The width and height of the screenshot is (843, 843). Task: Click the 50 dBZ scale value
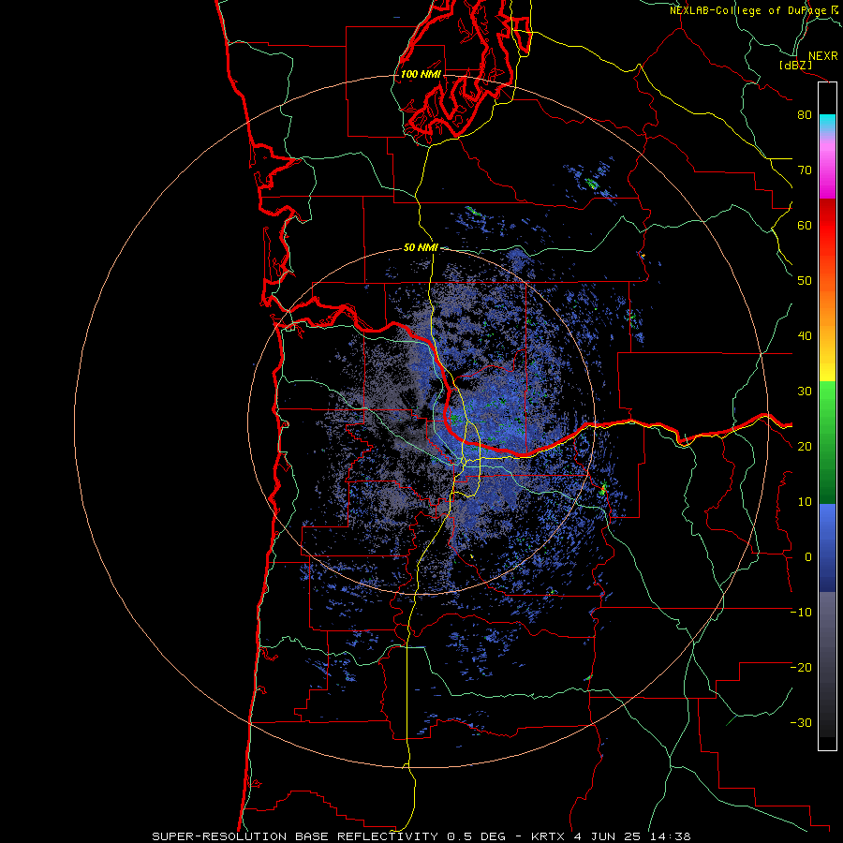tap(805, 281)
